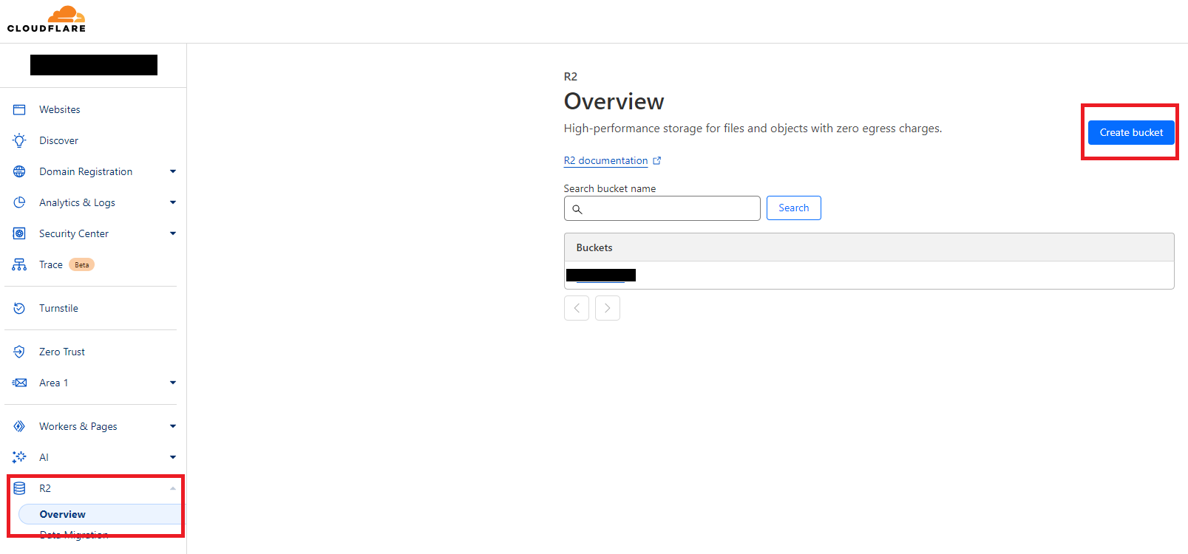Click the external link icon beside R2 documentation

click(x=656, y=160)
